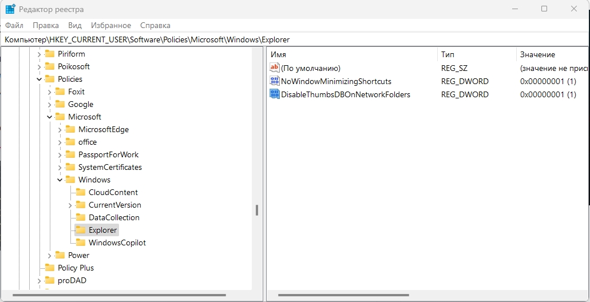Expand the CurrentVersion key
The height and width of the screenshot is (302, 590).
[70, 205]
